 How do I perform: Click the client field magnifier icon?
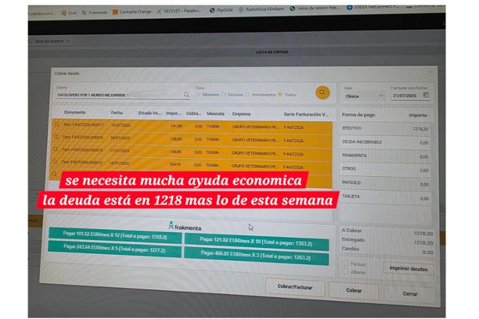[x=186, y=94]
